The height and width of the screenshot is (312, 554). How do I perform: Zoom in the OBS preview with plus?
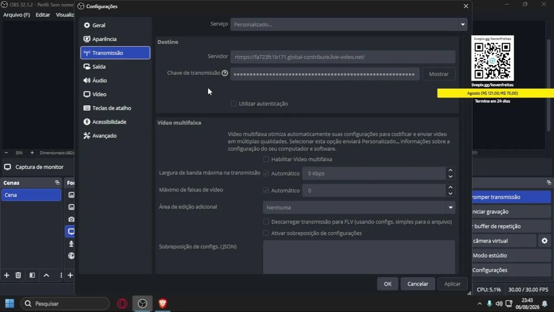32,153
